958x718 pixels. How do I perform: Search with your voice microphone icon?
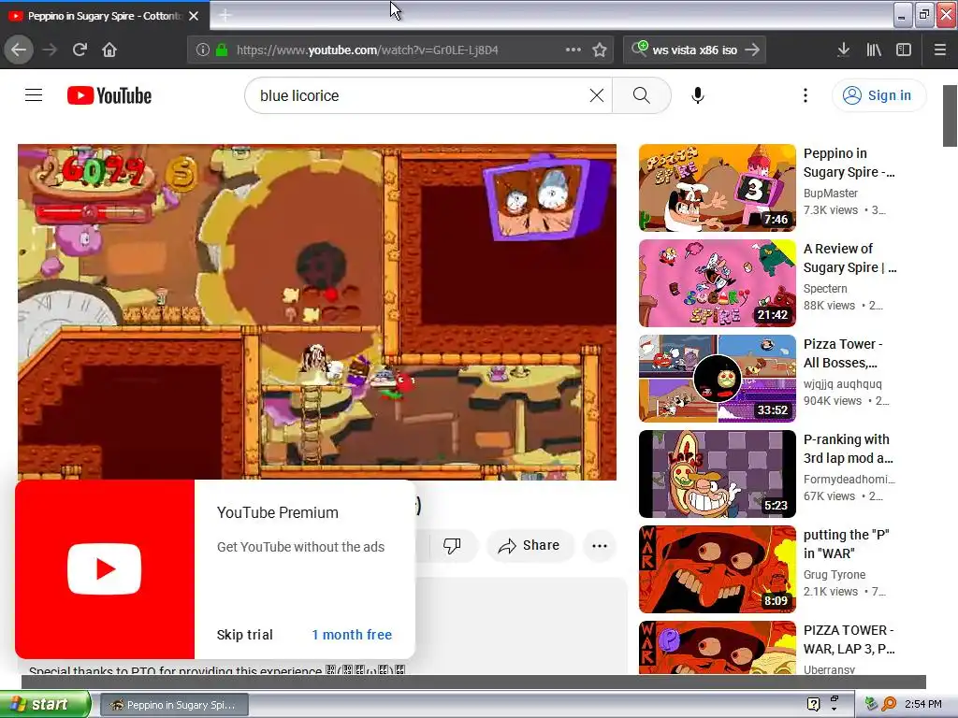(698, 95)
